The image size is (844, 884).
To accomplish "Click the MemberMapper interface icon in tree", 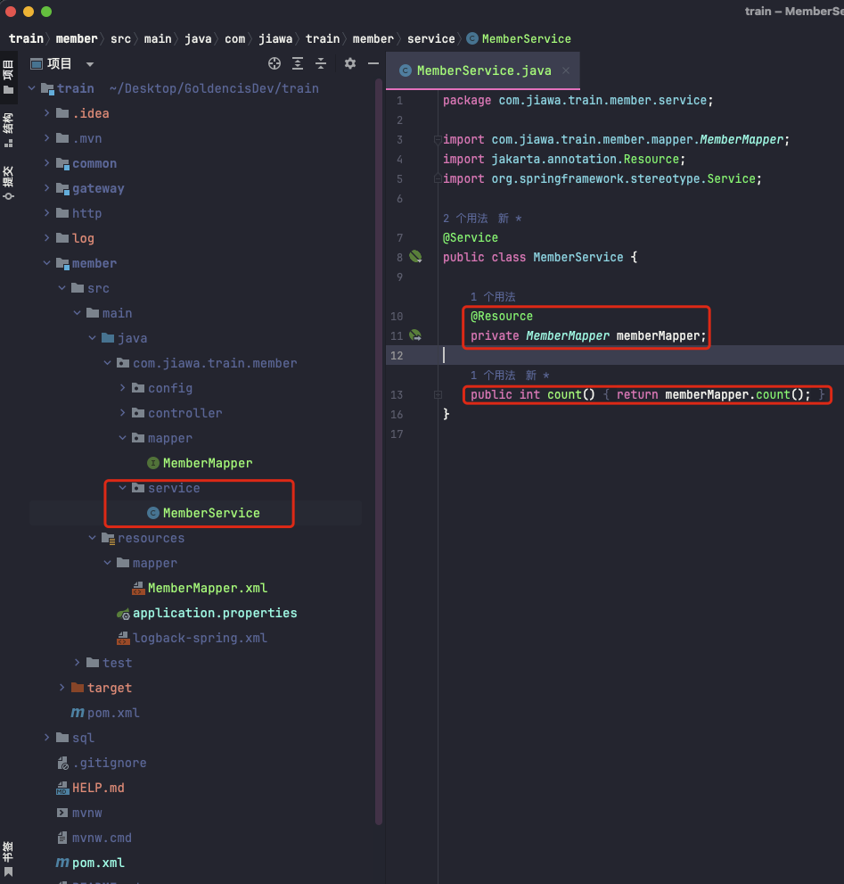I will tap(153, 463).
